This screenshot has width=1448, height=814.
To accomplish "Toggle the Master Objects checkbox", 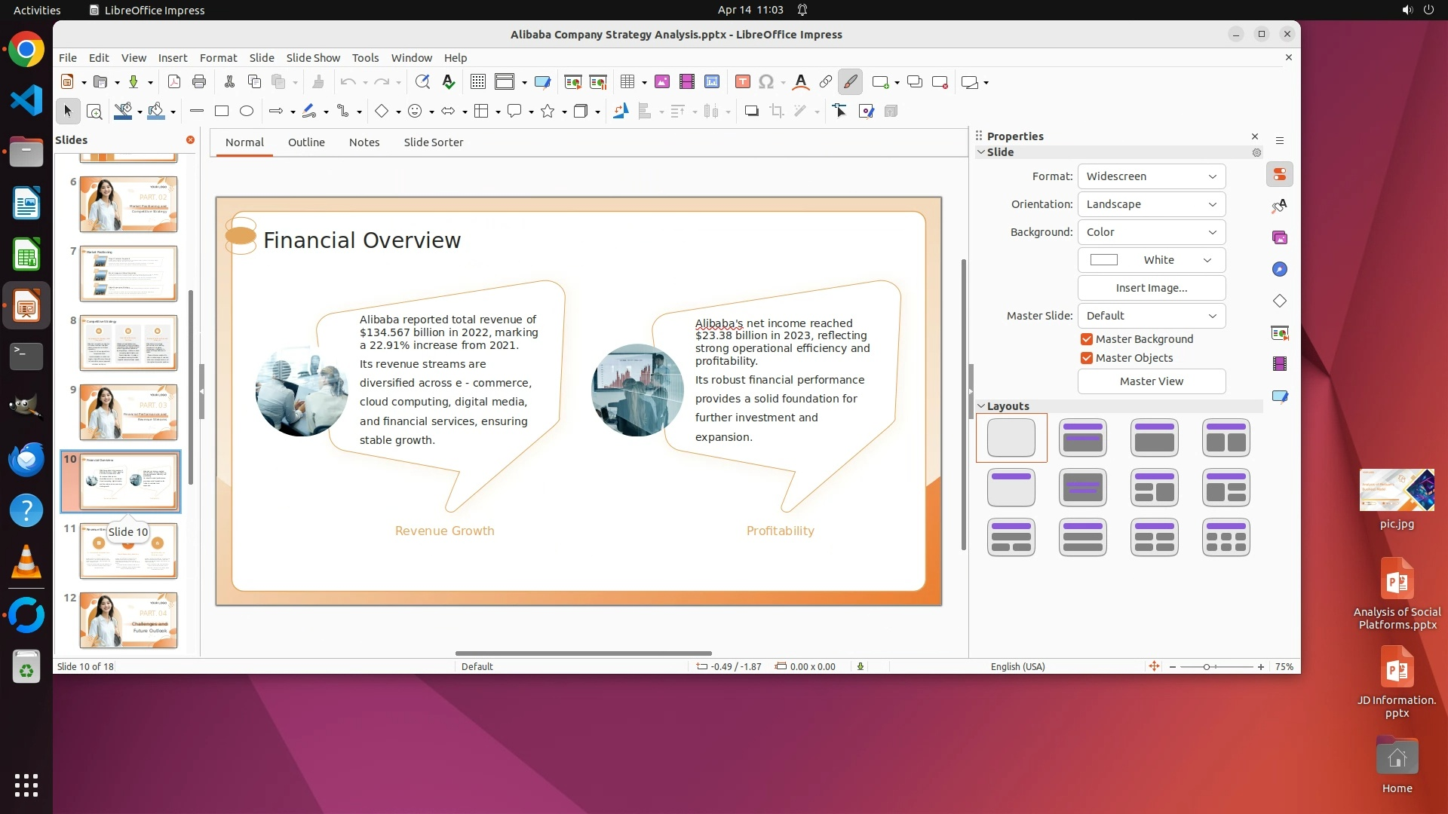I will click(x=1087, y=358).
